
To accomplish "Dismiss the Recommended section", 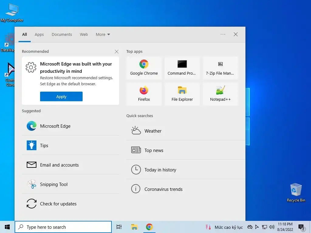I will 117,52.
